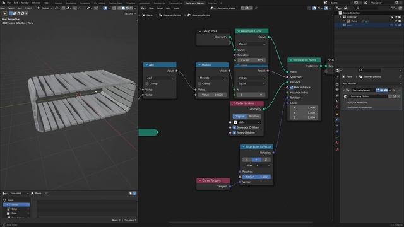This screenshot has width=404, height=227.
Task: Click the Blender logo in the top bar
Action: 3,3
